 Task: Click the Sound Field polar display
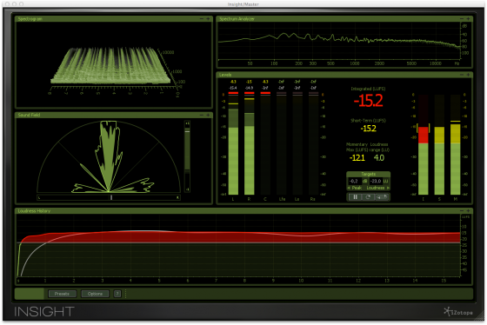[109, 156]
